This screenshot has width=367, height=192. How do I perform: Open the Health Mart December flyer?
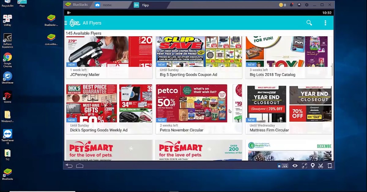pos(289,150)
